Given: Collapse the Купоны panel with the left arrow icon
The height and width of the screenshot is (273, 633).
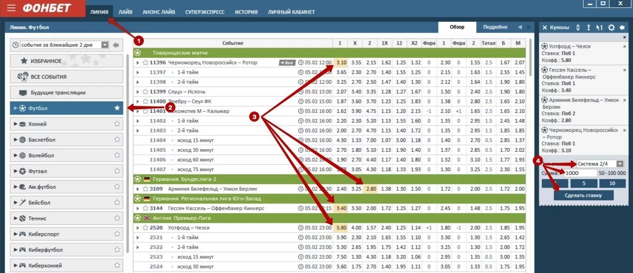Looking at the screenshot, I should coord(622,28).
